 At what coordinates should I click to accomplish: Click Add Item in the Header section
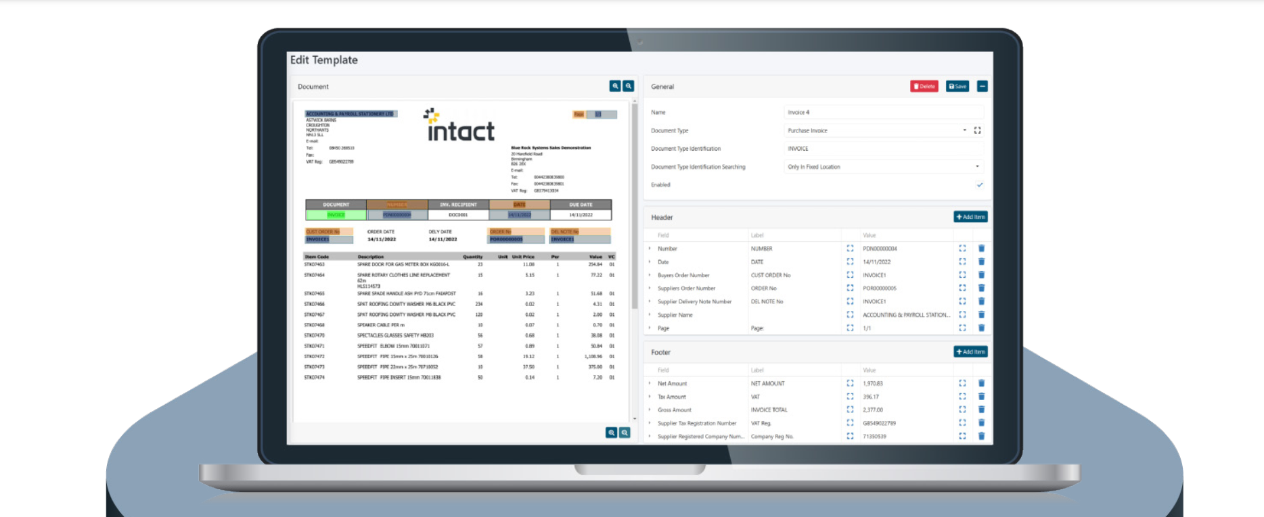[970, 217]
